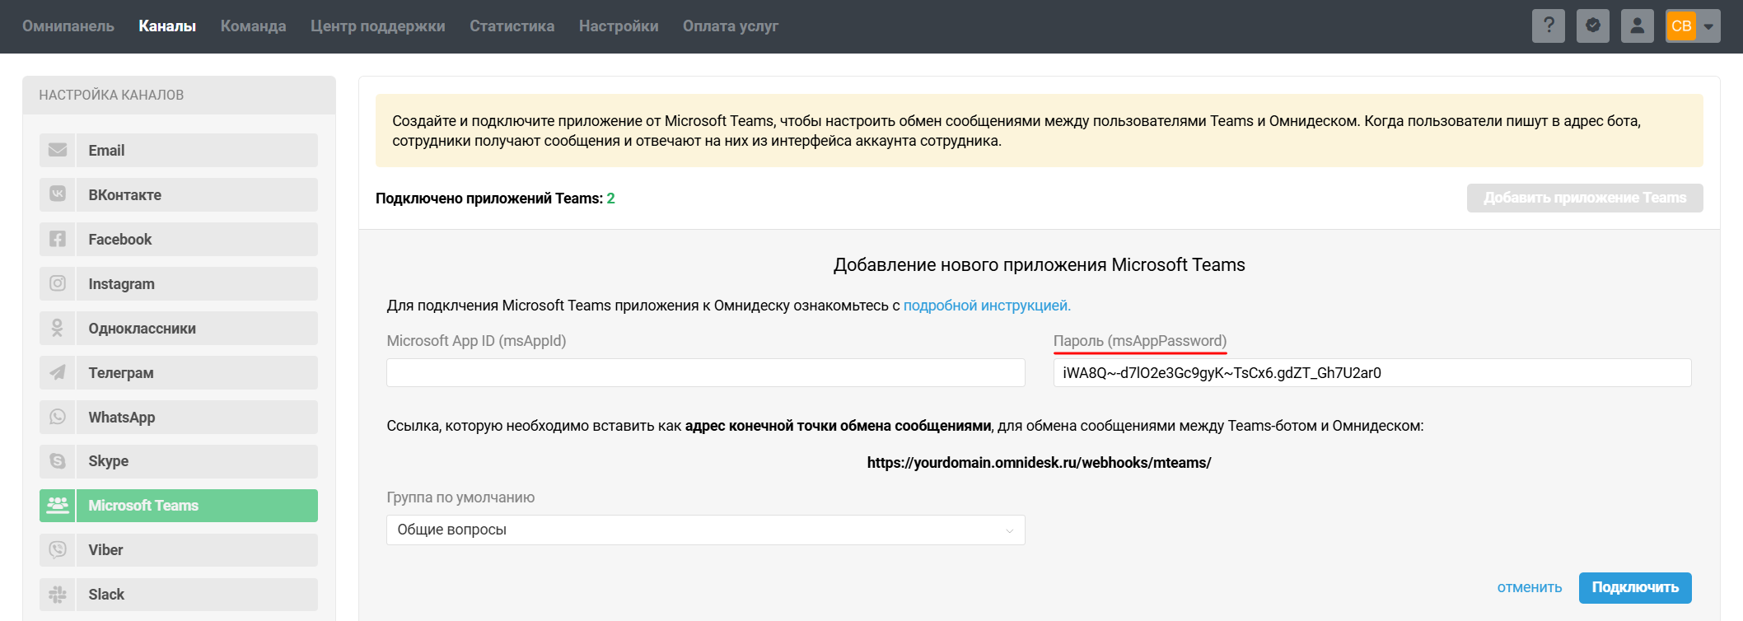Open the Центр поддержки menu
The image size is (1743, 621).
(x=378, y=26)
